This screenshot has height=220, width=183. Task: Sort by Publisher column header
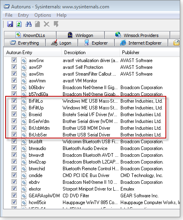click(150, 53)
